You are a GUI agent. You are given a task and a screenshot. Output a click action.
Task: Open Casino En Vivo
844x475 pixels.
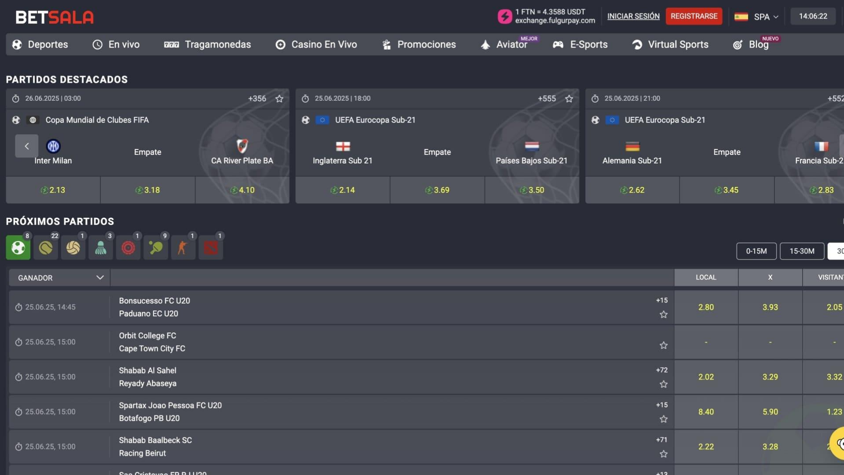point(316,44)
